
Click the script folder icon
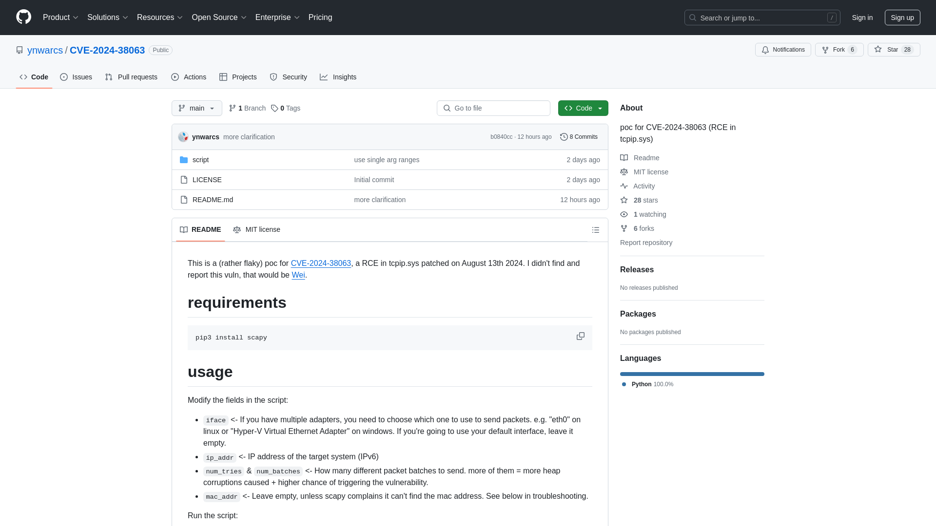pyautogui.click(x=184, y=160)
